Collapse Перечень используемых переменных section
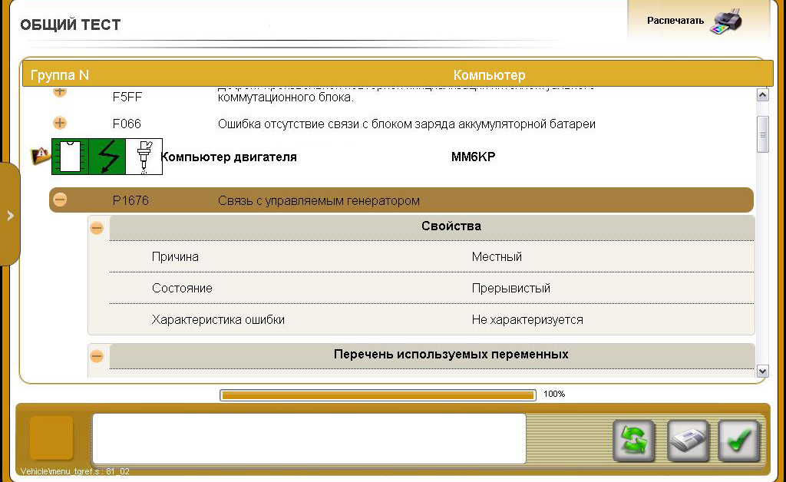 click(x=96, y=356)
